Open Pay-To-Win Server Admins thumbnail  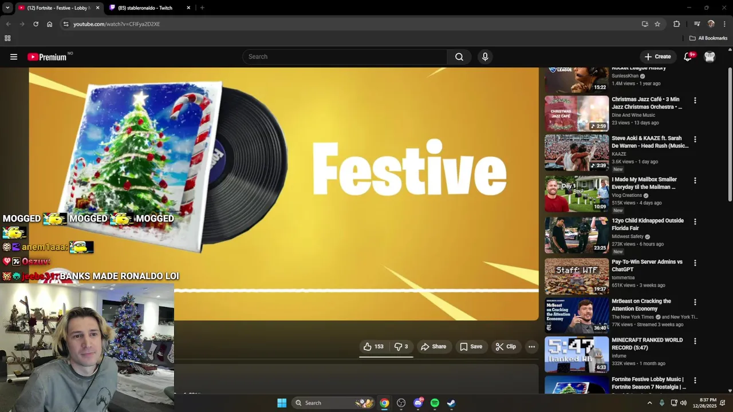tap(577, 276)
